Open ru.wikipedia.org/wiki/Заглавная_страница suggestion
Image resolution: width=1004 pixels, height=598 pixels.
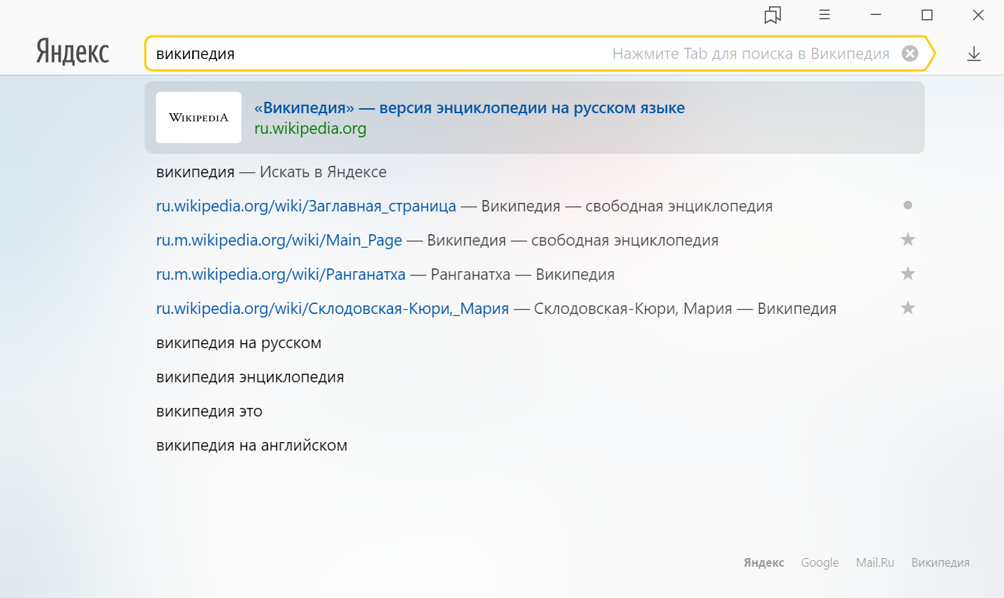534,206
